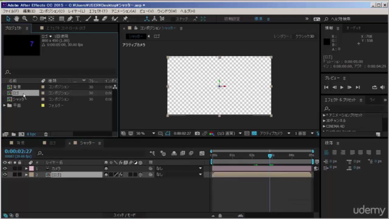This screenshot has width=389, height=219.
Task: Select the Pan Behind anchor tool
Action: (51, 19)
